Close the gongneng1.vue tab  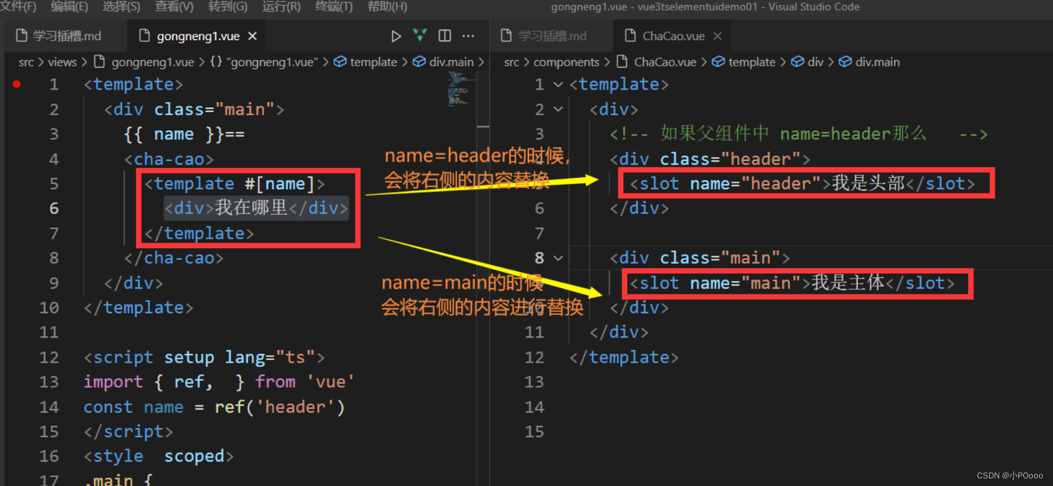click(x=252, y=36)
